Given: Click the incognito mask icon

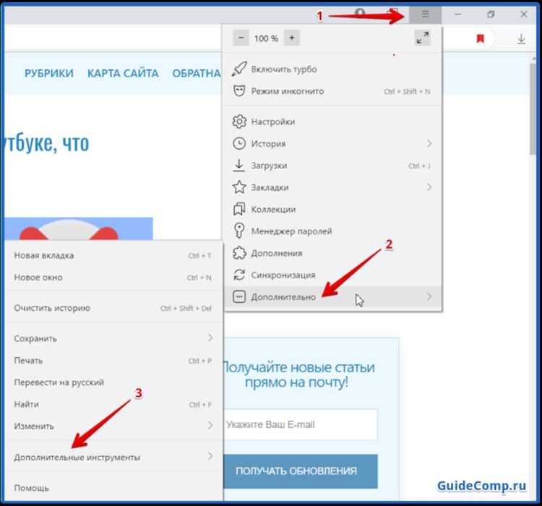Looking at the screenshot, I should click(x=239, y=91).
